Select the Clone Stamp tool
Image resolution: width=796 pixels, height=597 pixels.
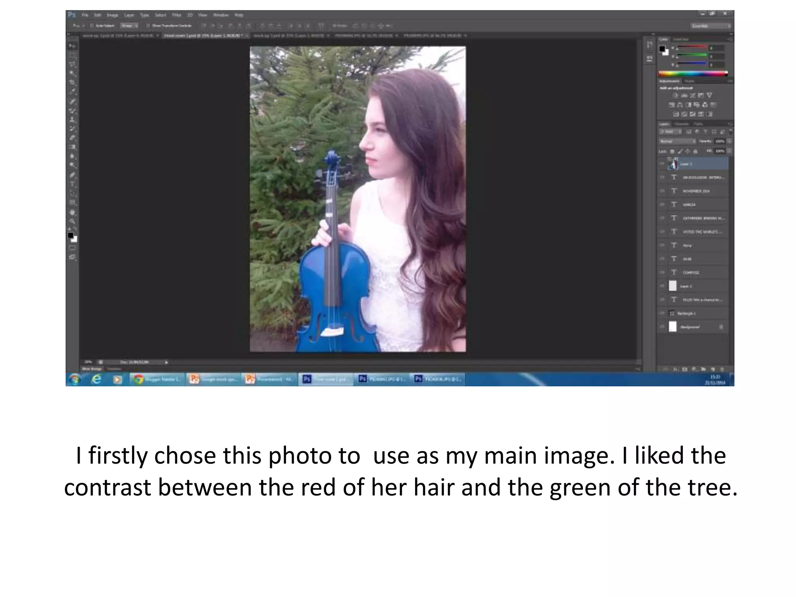point(72,119)
